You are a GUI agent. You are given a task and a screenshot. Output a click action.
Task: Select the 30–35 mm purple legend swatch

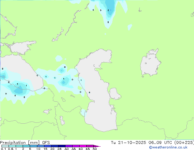(69, 146)
